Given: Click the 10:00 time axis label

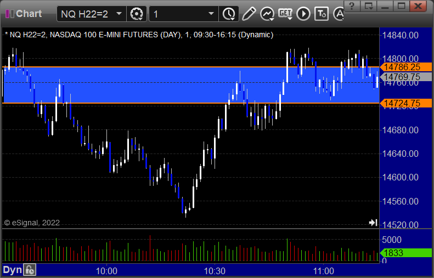Looking at the screenshot, I should coord(106,271).
